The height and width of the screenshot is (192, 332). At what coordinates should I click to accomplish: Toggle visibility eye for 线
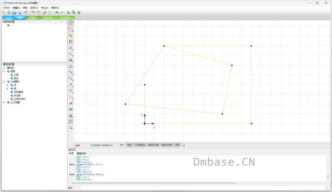click(12, 89)
